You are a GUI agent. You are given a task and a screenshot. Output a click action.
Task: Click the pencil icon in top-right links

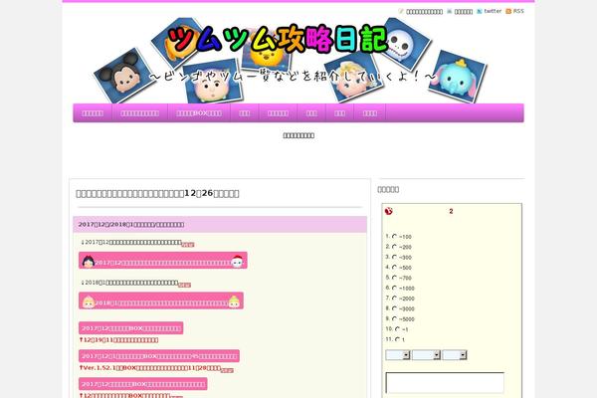401,11
